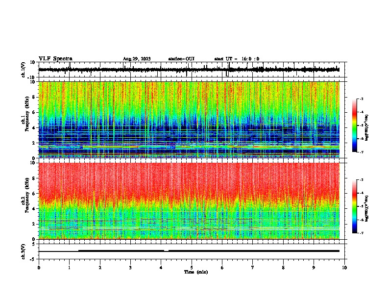Click the time axis tick label "3"
Screen dimensions: 388x300
point(130,268)
